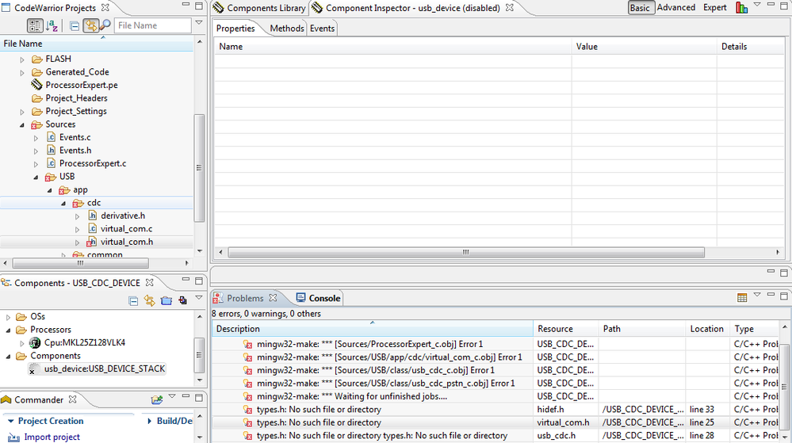Toggle Link with Editor in CodeWarrior Projects
The height and width of the screenshot is (443, 792).
coord(90,25)
